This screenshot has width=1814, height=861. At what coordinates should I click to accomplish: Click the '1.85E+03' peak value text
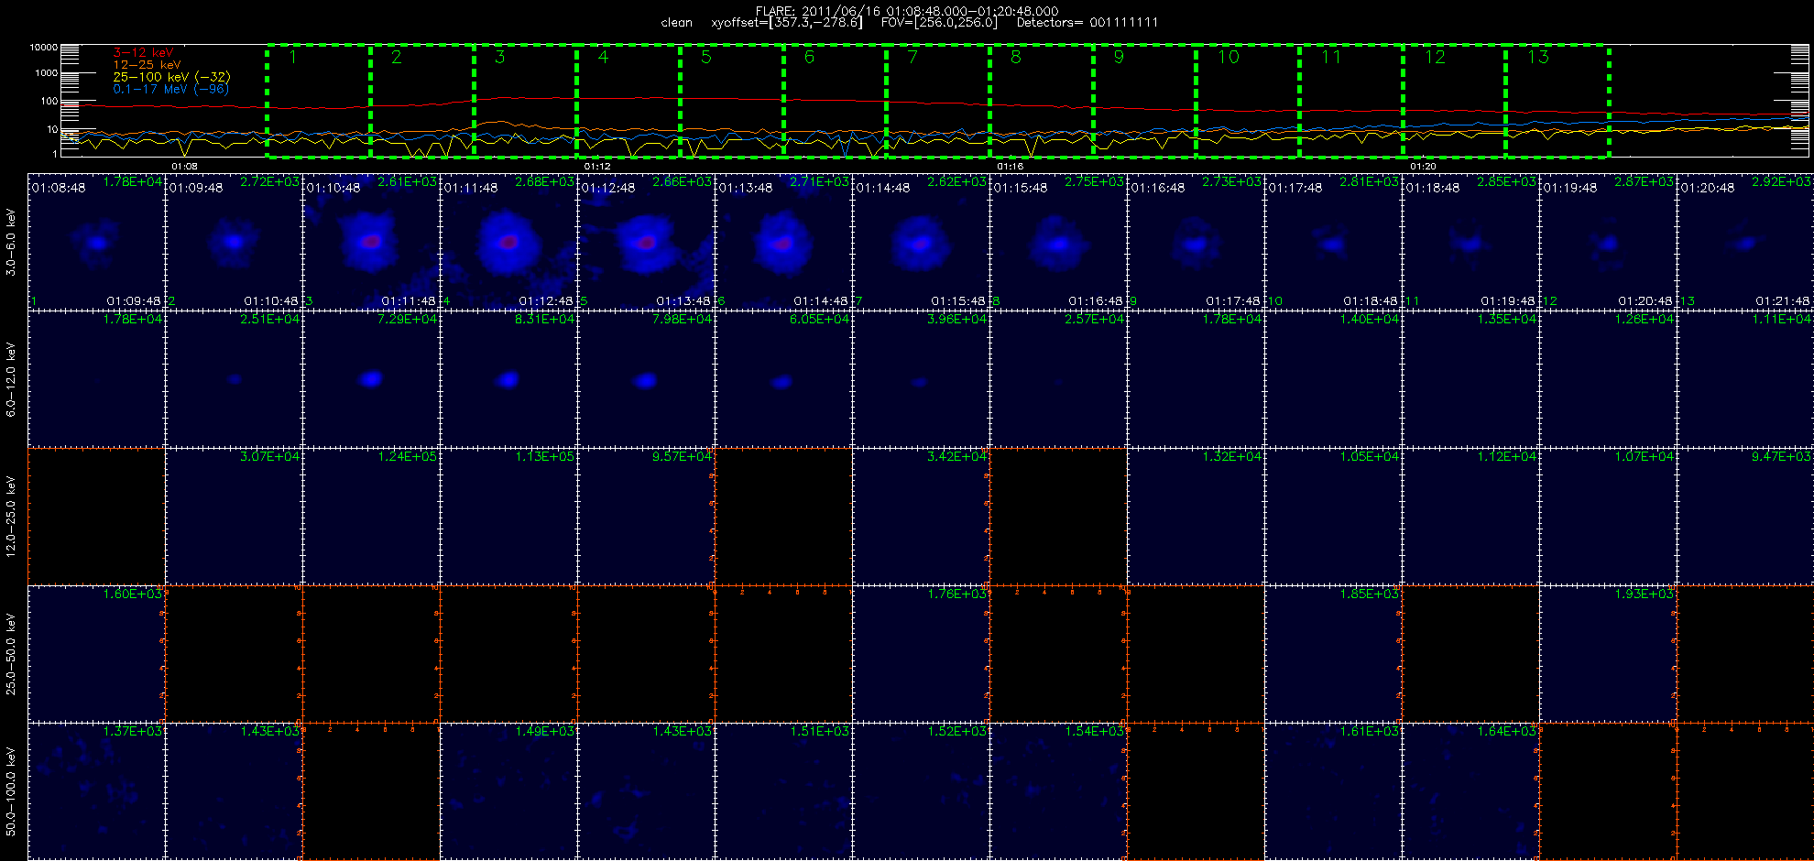click(x=1369, y=594)
